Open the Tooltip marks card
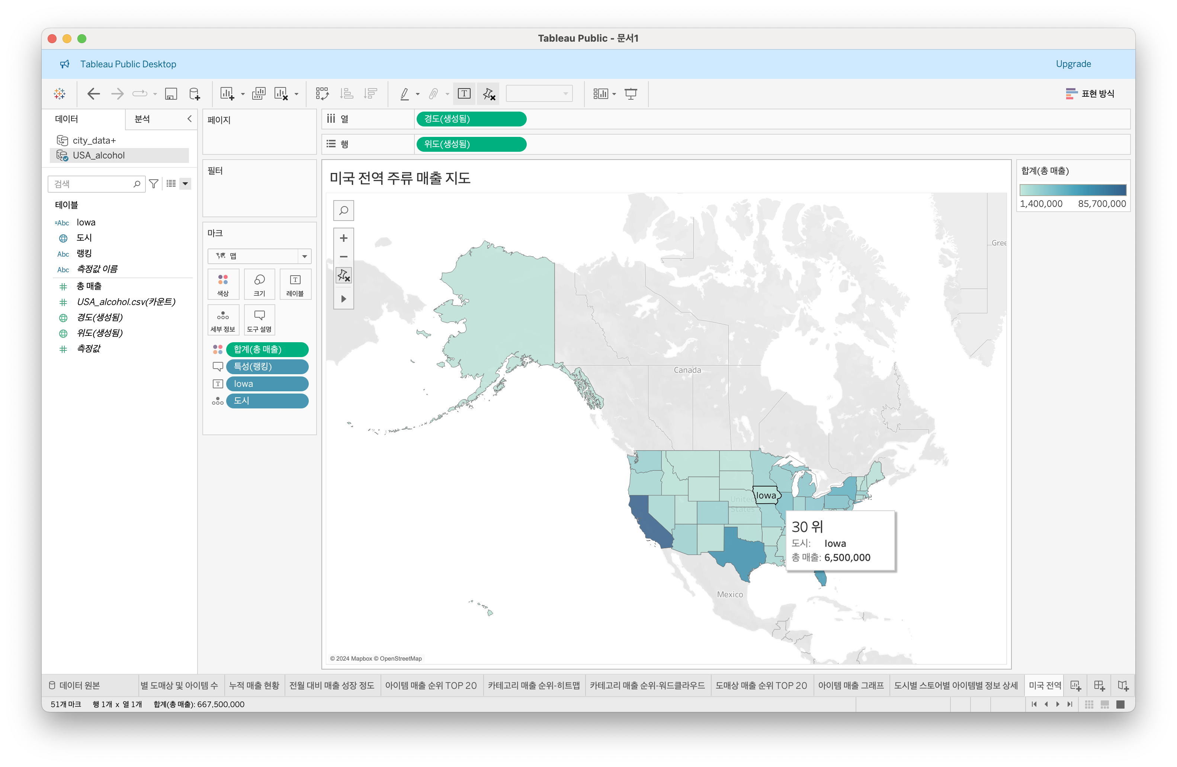The image size is (1177, 767). (x=259, y=320)
